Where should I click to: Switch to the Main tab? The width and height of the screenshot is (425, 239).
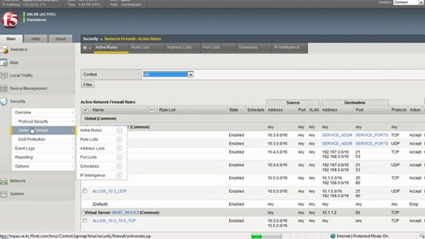pyautogui.click(x=11, y=39)
